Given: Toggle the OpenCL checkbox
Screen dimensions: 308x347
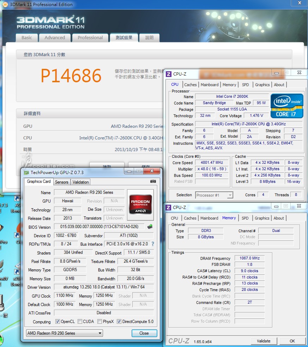Looking at the screenshot, I should pos(58,321).
